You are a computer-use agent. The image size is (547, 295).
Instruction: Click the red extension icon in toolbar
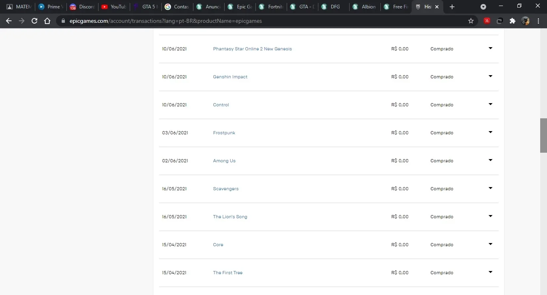pos(487,21)
